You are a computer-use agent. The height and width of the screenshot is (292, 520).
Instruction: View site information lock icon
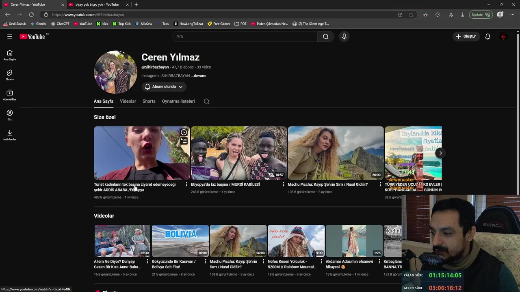[x=46, y=15]
